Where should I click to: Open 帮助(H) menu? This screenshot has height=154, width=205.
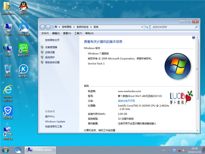[89, 33]
